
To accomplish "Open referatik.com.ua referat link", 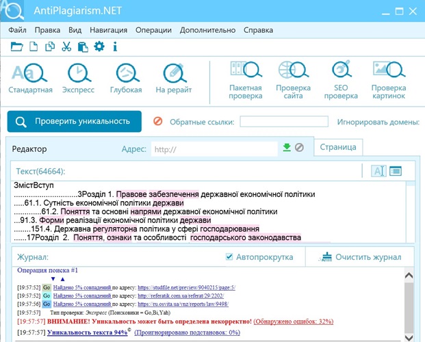I will pos(181,296).
